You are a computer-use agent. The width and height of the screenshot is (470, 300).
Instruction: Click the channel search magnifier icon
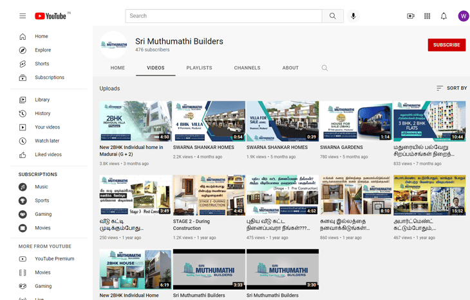(324, 68)
